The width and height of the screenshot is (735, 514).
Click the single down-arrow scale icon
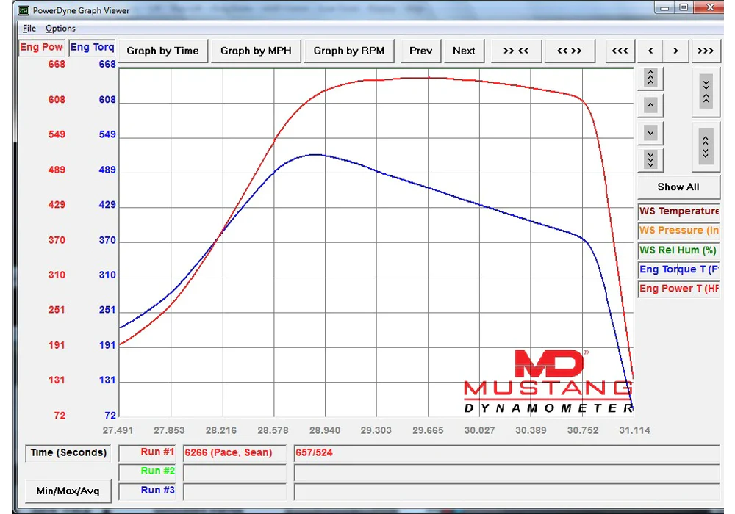click(650, 132)
